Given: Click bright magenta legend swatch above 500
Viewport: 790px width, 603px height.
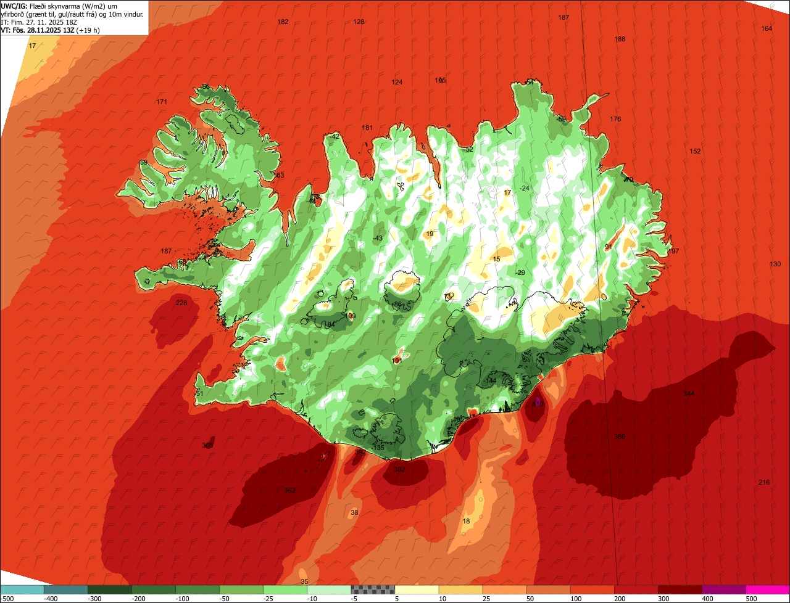Looking at the screenshot, I should [767, 589].
